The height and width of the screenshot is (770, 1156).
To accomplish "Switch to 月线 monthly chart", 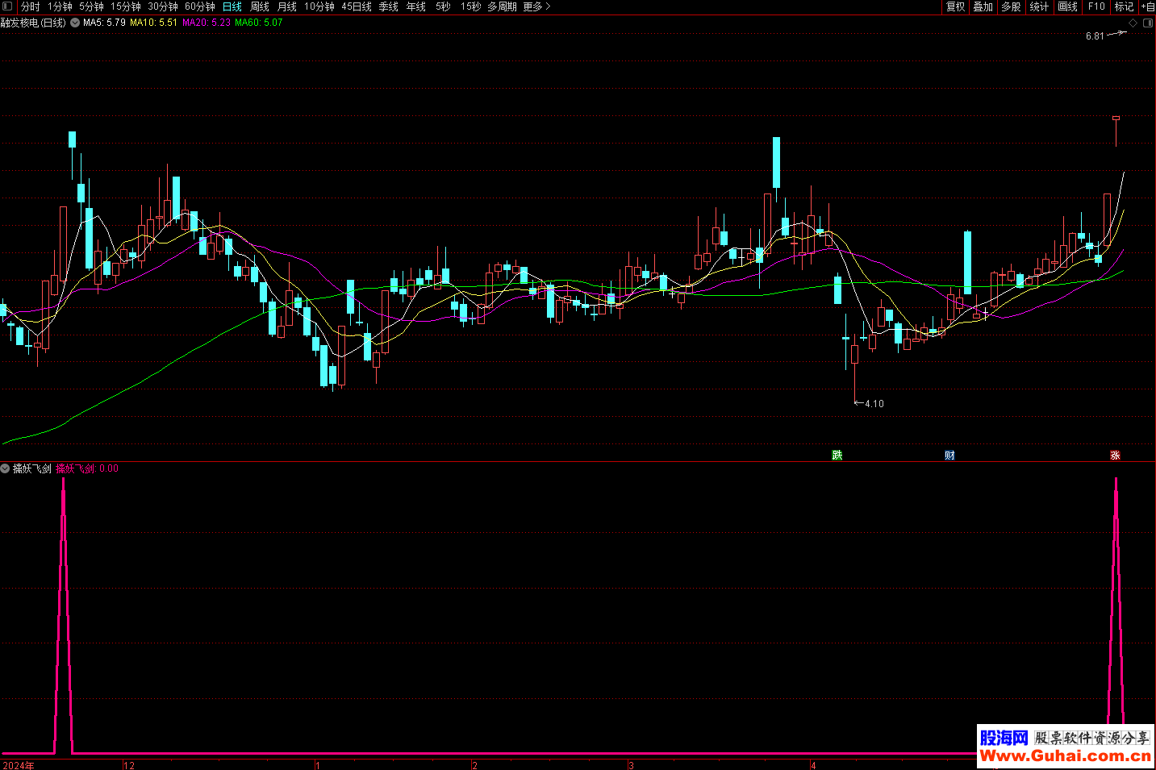I will (287, 6).
